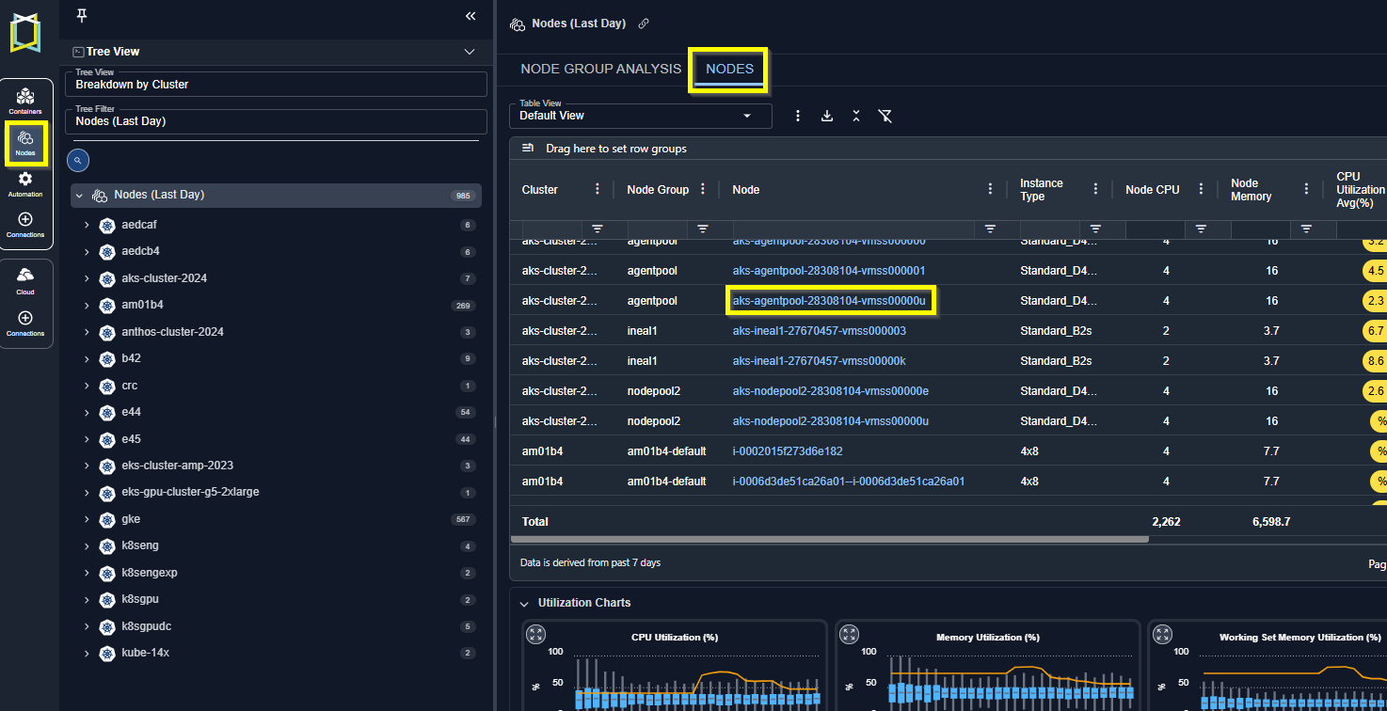Open the Automation gear icon
Image resolution: width=1387 pixels, height=711 pixels.
[x=25, y=182]
